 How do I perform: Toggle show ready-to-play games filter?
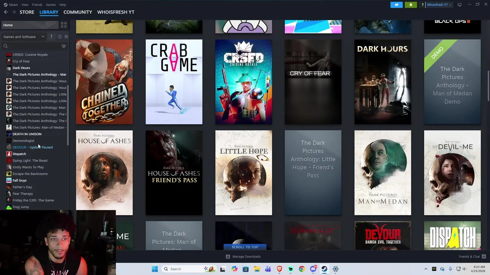(66, 37)
